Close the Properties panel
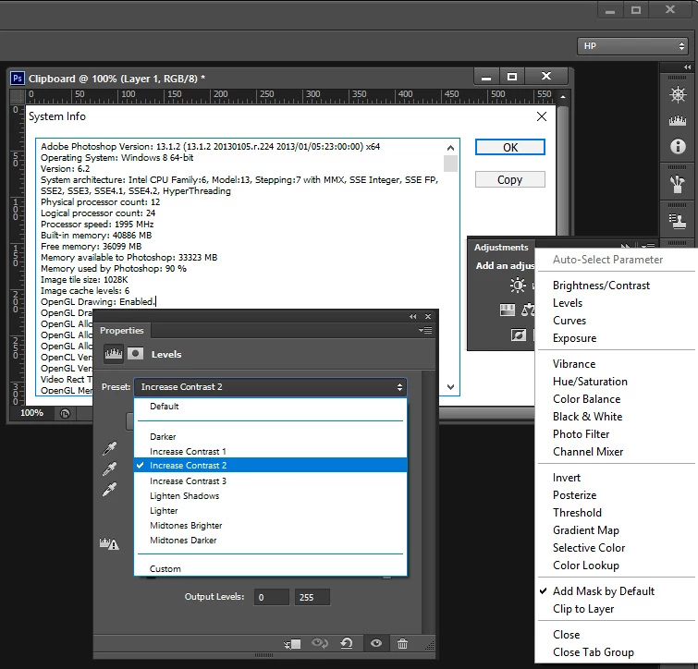Screen dimensions: 698x669 [x=428, y=316]
